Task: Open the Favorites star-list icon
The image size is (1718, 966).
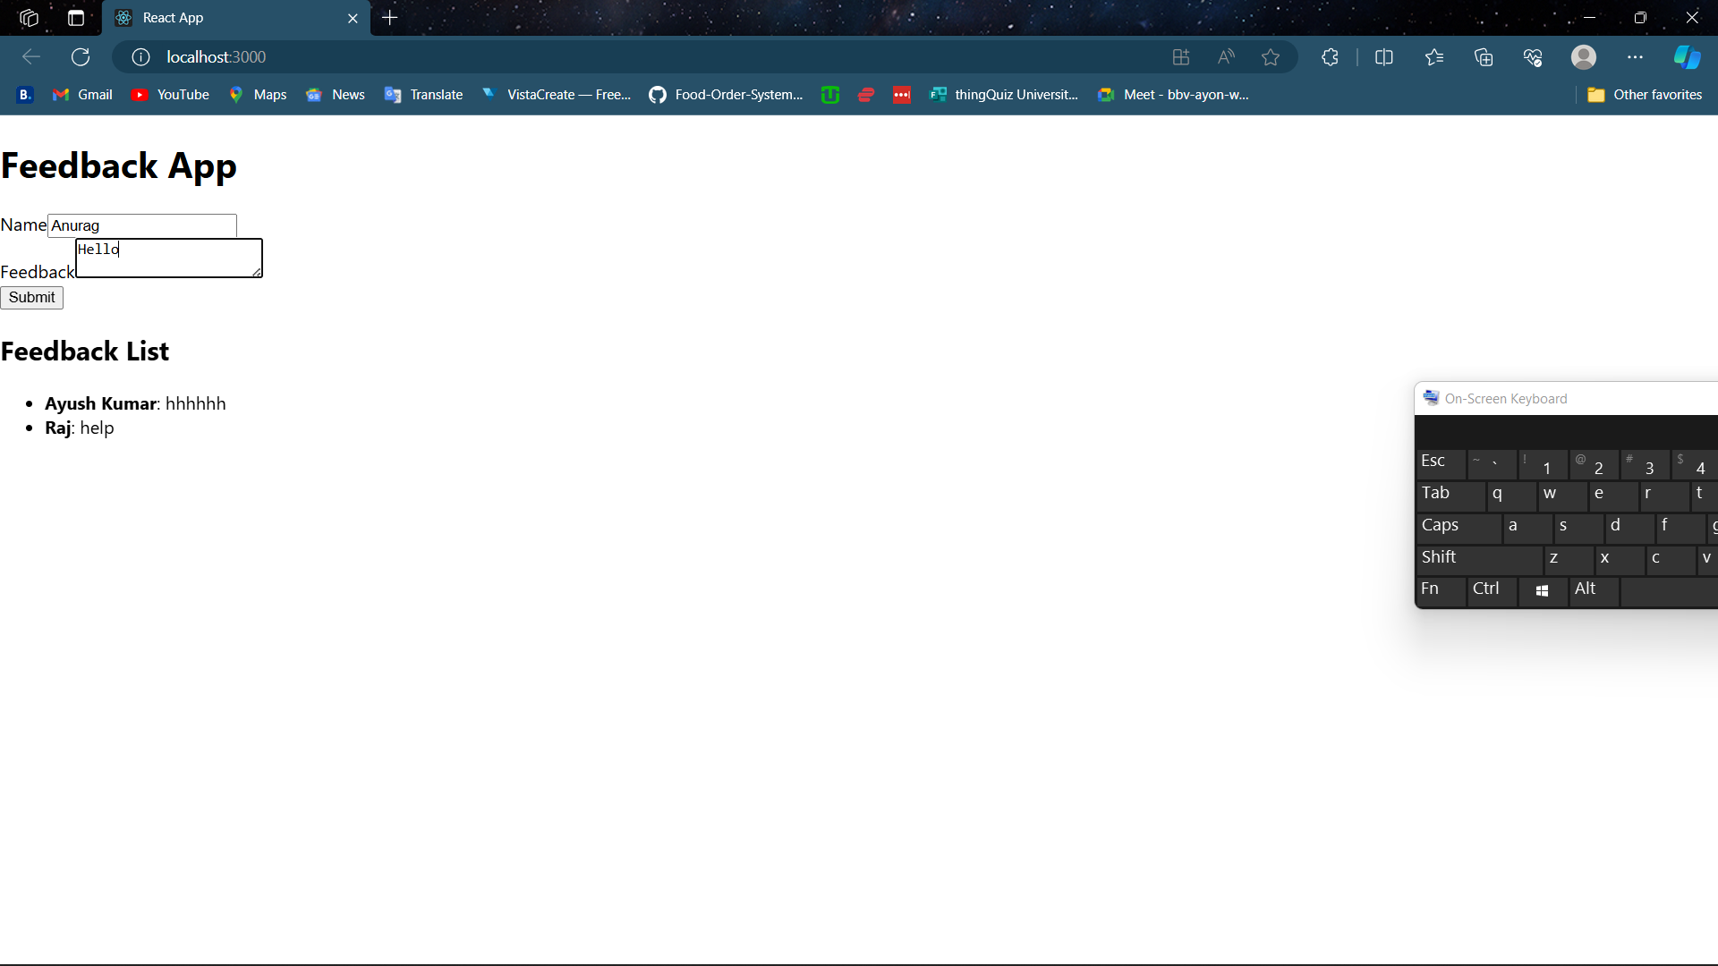Action: click(x=1434, y=57)
